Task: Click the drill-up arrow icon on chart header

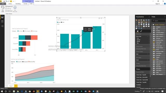Action: pos(58,18)
